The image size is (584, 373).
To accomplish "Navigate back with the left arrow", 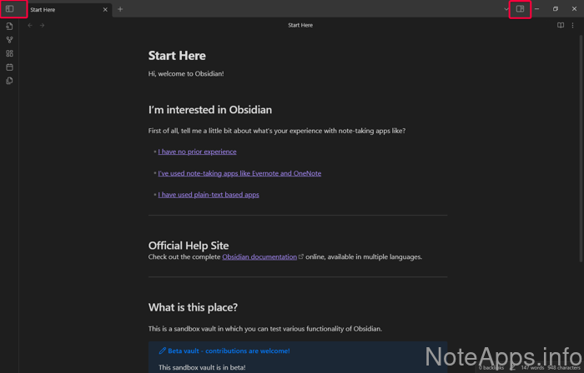I will (x=31, y=25).
